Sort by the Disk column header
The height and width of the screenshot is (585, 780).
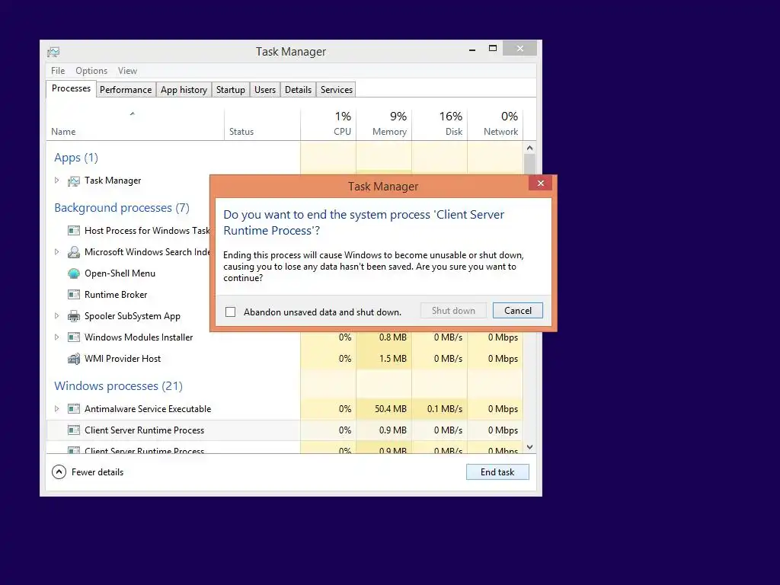(x=440, y=125)
